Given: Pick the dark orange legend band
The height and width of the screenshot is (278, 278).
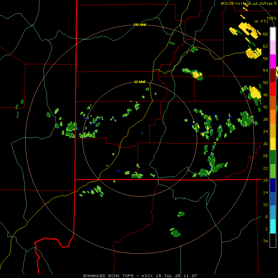Looking at the screenshot, I should [x=273, y=103].
